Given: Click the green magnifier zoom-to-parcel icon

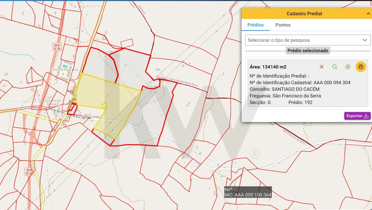Looking at the screenshot, I should click(335, 67).
